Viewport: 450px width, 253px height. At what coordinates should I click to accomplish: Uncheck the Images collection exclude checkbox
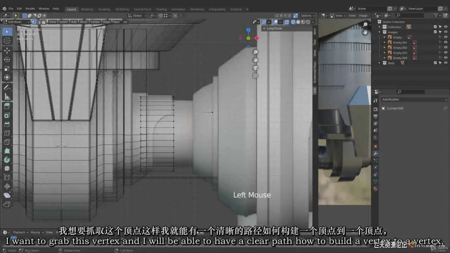(435, 32)
